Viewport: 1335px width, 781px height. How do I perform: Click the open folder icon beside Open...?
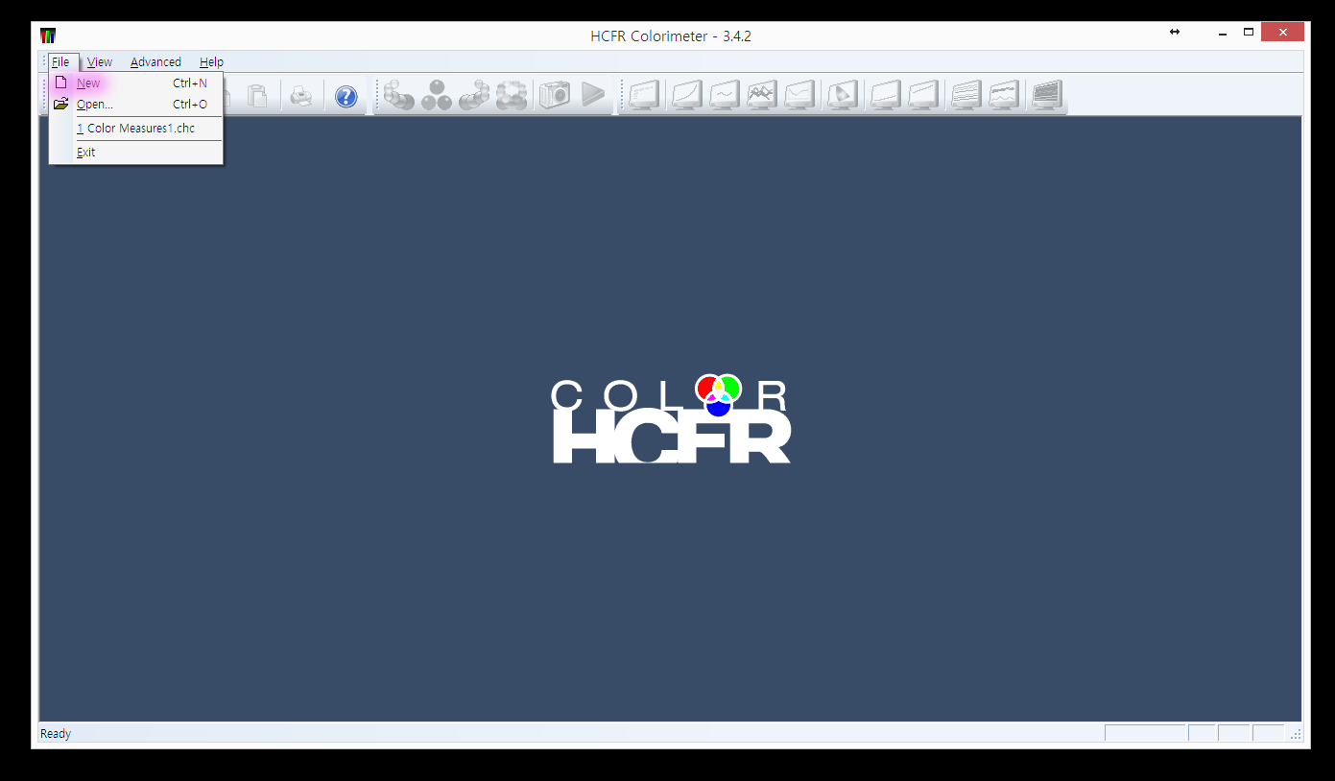tap(60, 104)
